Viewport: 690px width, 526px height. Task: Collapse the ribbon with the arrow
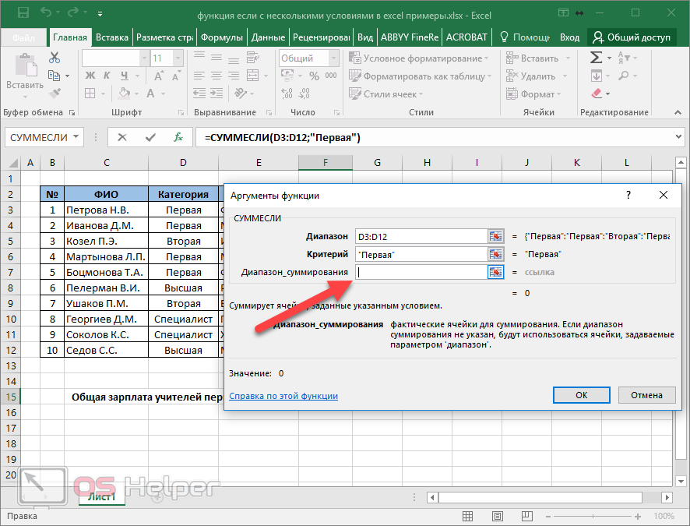[x=678, y=113]
